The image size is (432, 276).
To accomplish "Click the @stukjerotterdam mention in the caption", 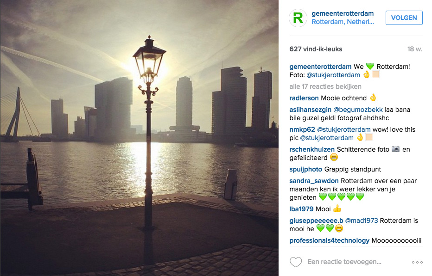I will [333, 75].
